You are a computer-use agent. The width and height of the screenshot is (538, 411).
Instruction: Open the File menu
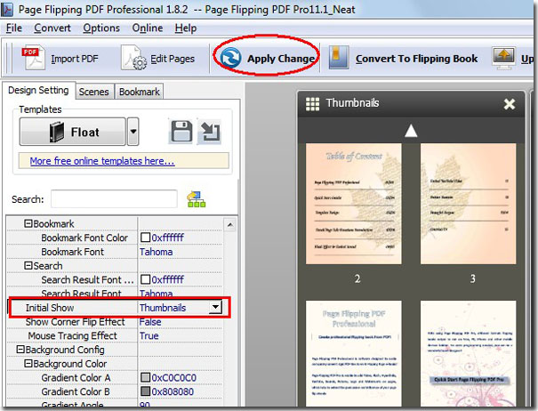point(14,28)
